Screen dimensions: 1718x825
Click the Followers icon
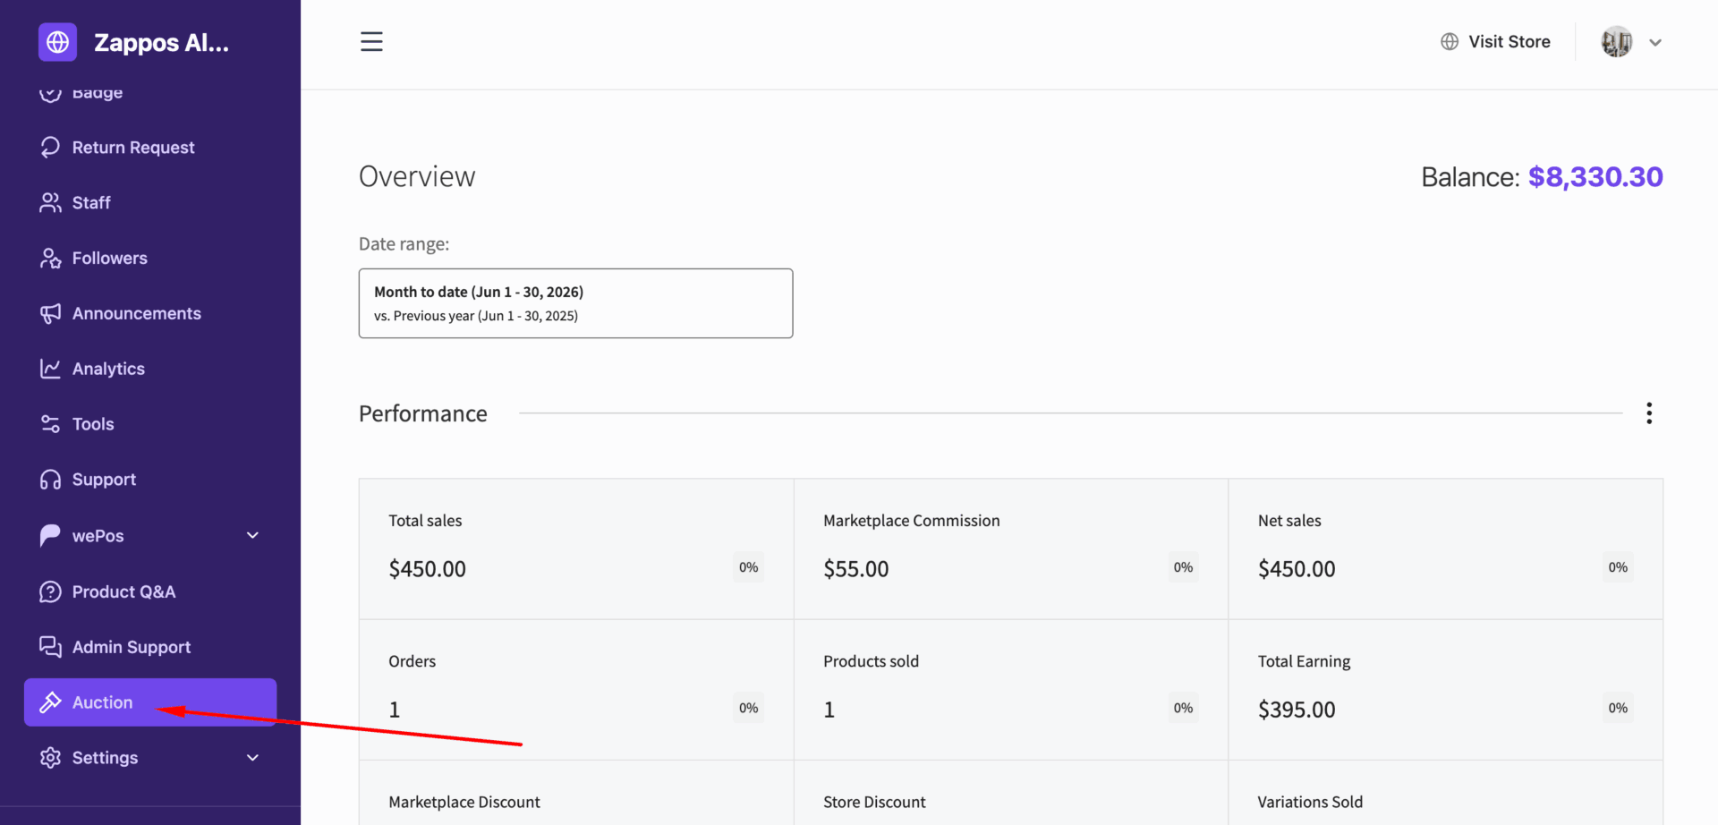pos(50,259)
